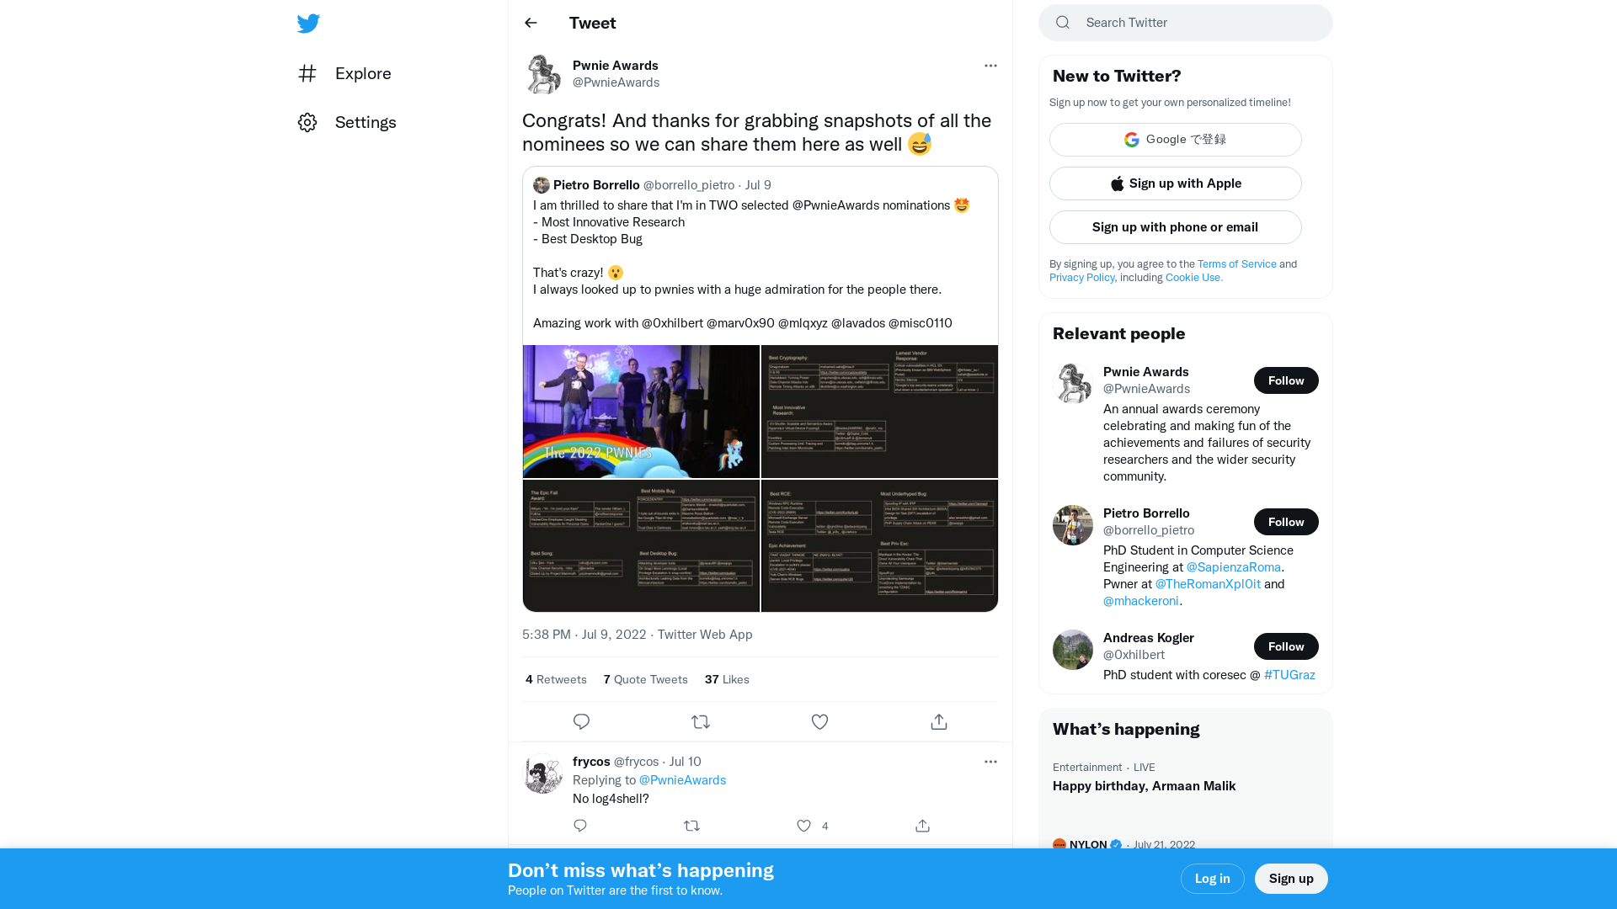This screenshot has height=909, width=1617.
Task: Open the Terms of Service link
Action: pyautogui.click(x=1237, y=264)
